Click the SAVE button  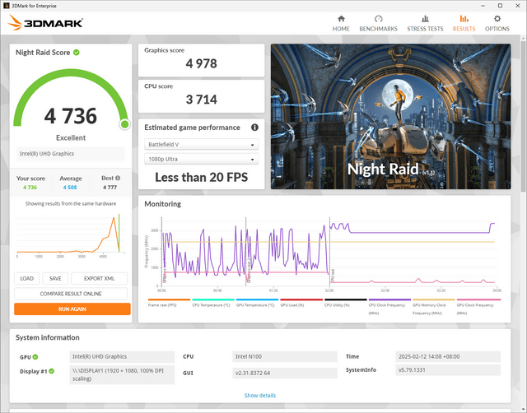55,278
